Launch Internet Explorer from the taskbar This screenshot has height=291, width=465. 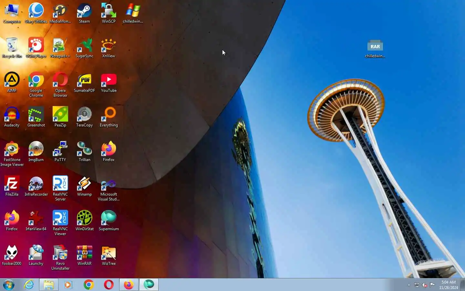pos(29,285)
